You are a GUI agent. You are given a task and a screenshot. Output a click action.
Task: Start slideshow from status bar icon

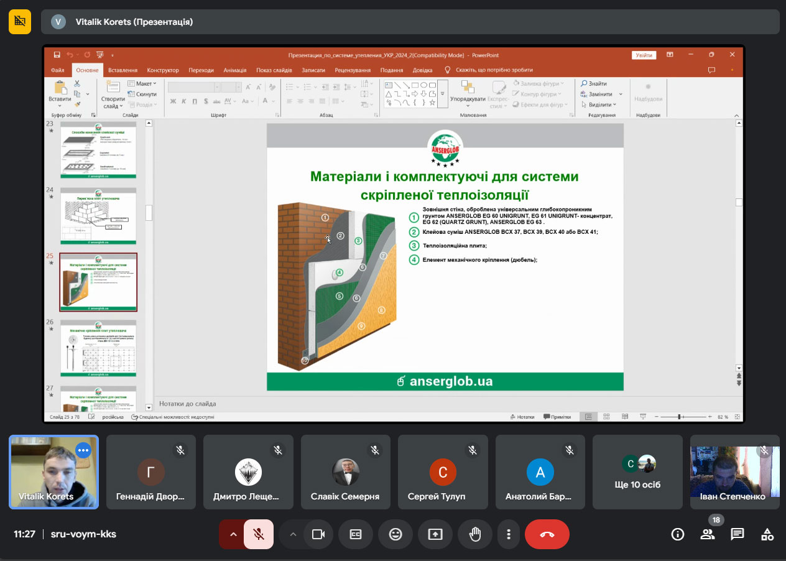coord(644,417)
